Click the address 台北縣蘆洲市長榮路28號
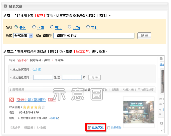The width and height of the screenshot is (171, 136). coord(33,118)
